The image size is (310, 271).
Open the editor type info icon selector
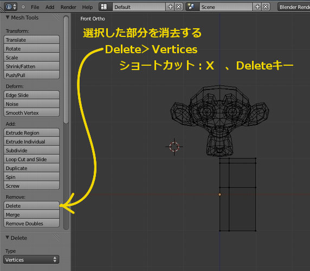(x=11, y=7)
